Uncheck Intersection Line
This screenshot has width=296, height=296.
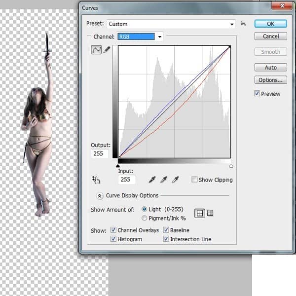click(166, 239)
